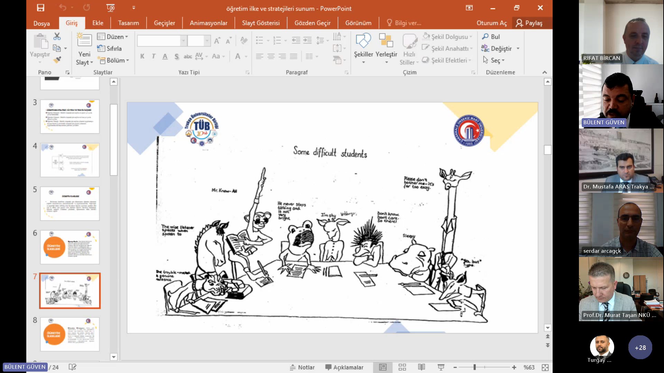Click the Cut scissors icon
This screenshot has height=373, width=664.
pos(57,36)
